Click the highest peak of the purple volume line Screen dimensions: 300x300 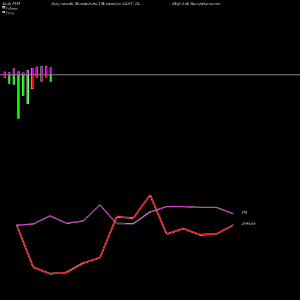100,205
